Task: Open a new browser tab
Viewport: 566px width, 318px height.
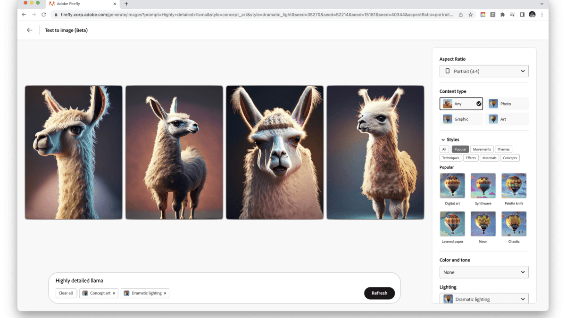Action: tap(126, 4)
